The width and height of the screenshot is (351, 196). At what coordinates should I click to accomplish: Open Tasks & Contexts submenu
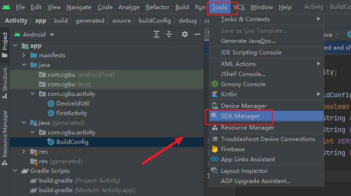(x=266, y=19)
